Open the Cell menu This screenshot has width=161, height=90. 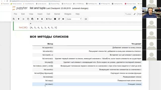point(48,14)
